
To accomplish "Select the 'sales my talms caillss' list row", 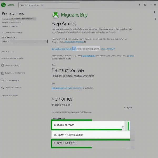I will click(91, 135).
